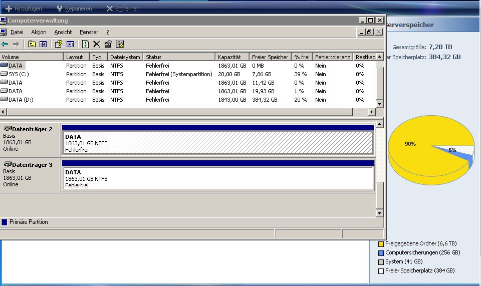Sort by Dateisystem column header
The width and height of the screenshot is (481, 286).
(x=125, y=57)
